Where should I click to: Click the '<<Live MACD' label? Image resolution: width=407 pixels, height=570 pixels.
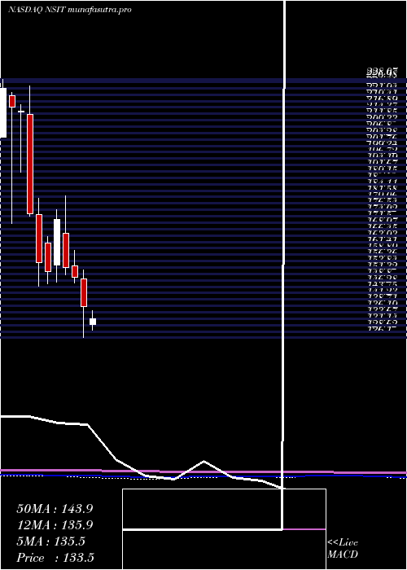343,549
